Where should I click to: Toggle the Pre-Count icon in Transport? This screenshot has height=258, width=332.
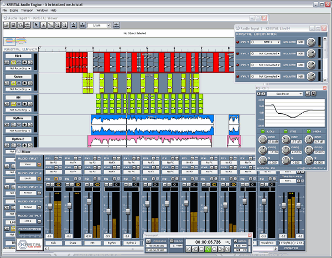click(172, 241)
